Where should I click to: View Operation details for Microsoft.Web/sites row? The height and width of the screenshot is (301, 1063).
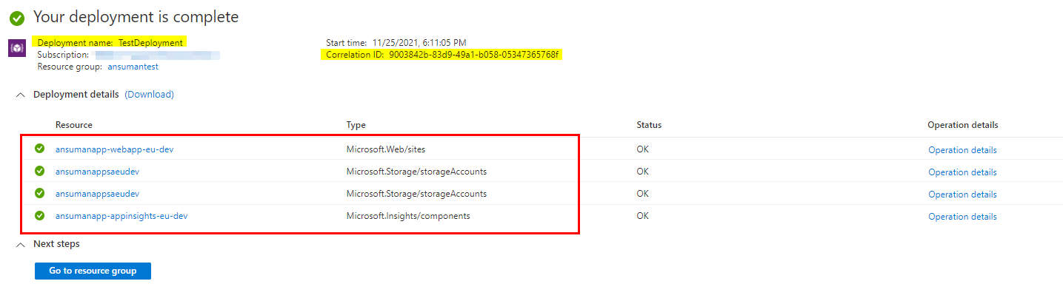[x=962, y=150]
